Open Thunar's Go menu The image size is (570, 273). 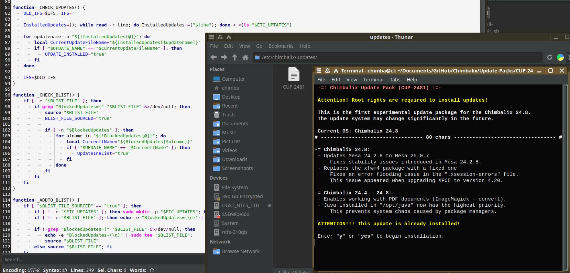tap(259, 46)
